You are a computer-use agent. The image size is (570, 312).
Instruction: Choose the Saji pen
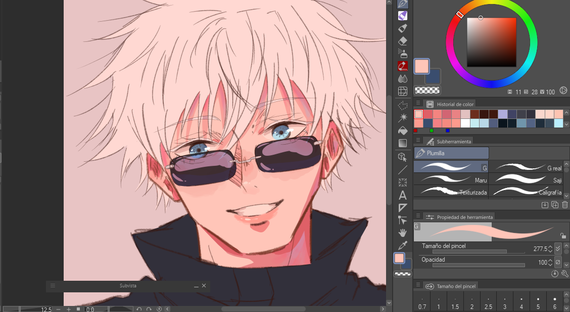[x=527, y=179]
